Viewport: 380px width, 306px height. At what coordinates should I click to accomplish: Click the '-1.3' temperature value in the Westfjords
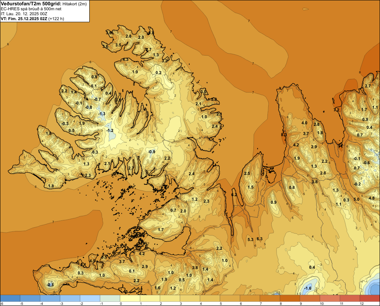(102, 114)
